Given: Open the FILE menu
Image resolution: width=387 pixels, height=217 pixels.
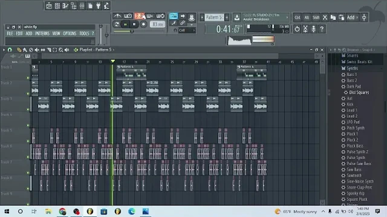Looking at the screenshot, I should [10, 33].
